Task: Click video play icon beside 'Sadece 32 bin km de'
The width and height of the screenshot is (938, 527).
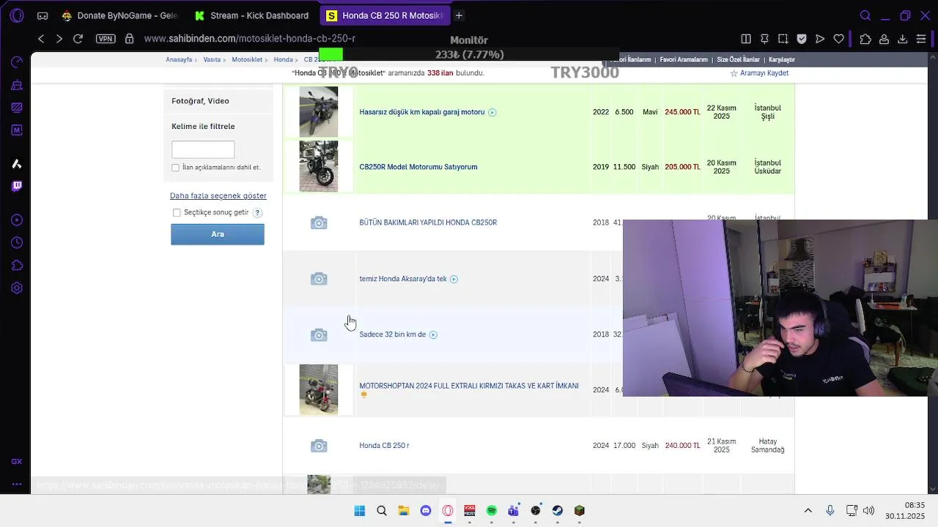Action: click(433, 334)
